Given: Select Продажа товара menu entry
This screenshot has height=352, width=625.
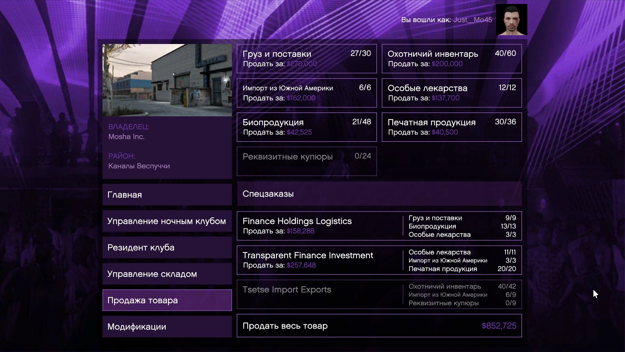Looking at the screenshot, I should pyautogui.click(x=167, y=300).
